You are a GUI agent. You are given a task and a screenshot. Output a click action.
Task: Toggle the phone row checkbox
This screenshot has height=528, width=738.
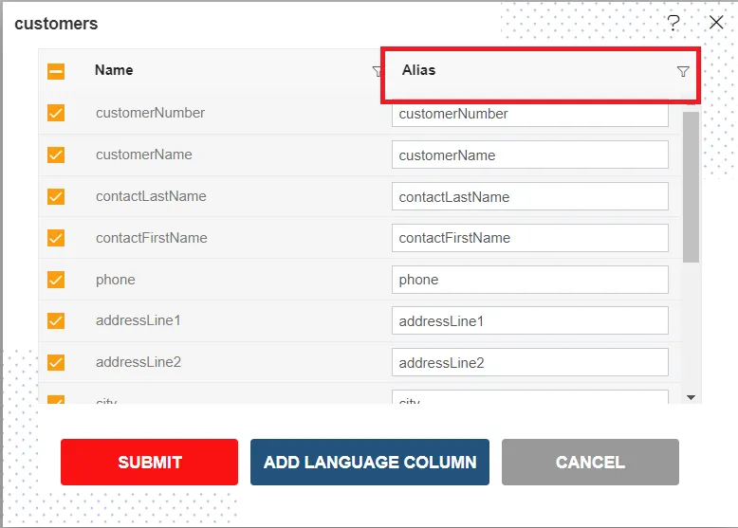pyautogui.click(x=56, y=280)
